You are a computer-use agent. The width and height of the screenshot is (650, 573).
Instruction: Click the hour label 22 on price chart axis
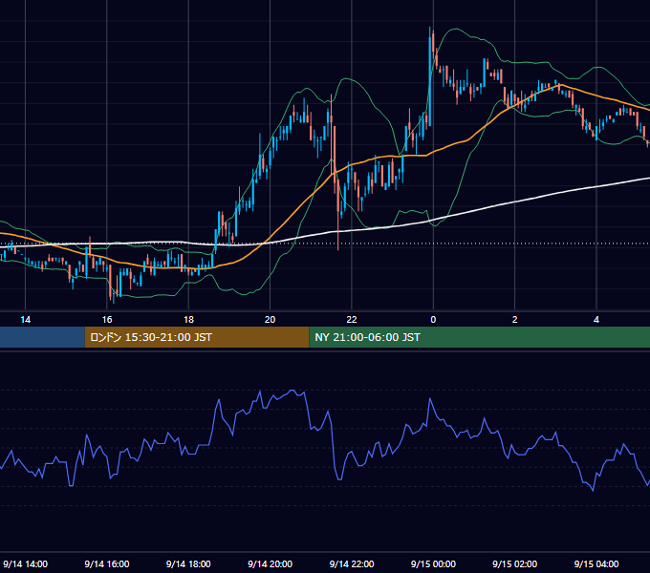(352, 320)
